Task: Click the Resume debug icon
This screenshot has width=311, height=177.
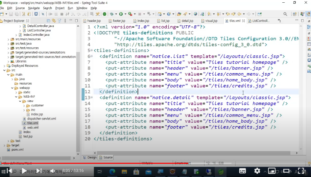Action: click(50, 14)
